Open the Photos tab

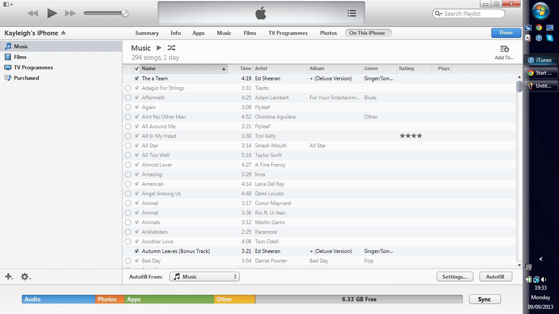[328, 33]
